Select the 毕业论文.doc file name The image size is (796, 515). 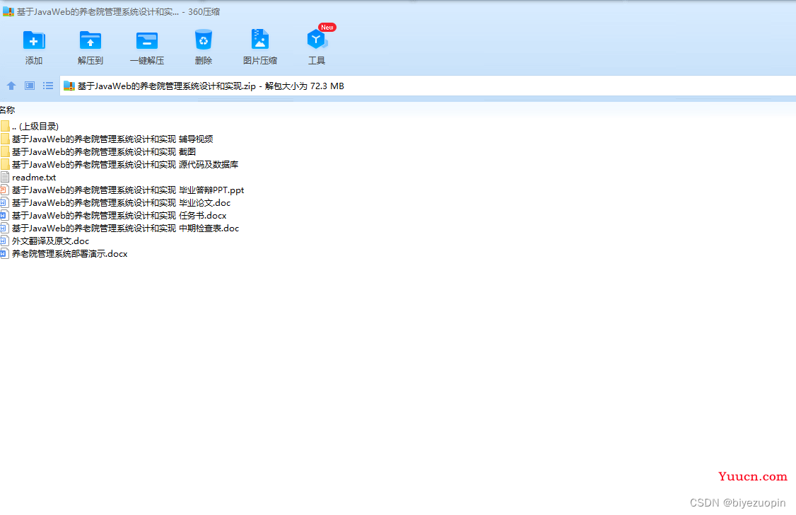pyautogui.click(x=122, y=202)
